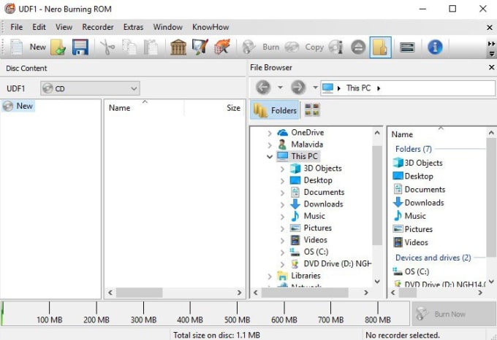Expand the 3D Objects tree node
Viewport: 497px width, 340px height.
point(282,169)
